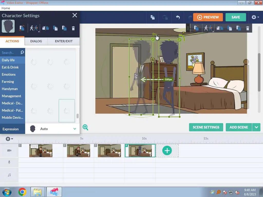
Task: Click the stage zoom-in magnifier icon
Action: coord(85,127)
